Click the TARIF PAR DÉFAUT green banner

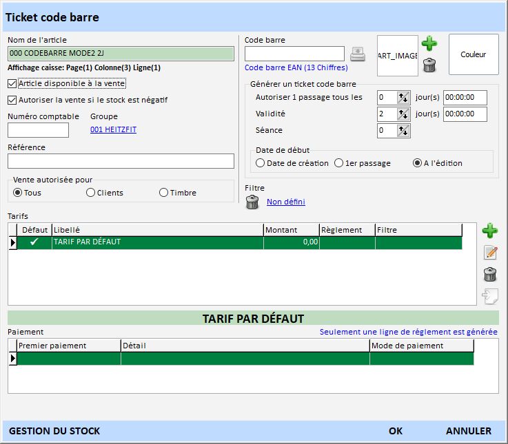tap(253, 319)
